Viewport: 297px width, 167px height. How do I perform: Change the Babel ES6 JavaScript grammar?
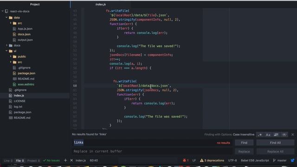255,161
